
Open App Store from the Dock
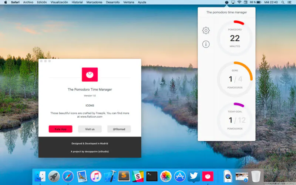coord(180,176)
